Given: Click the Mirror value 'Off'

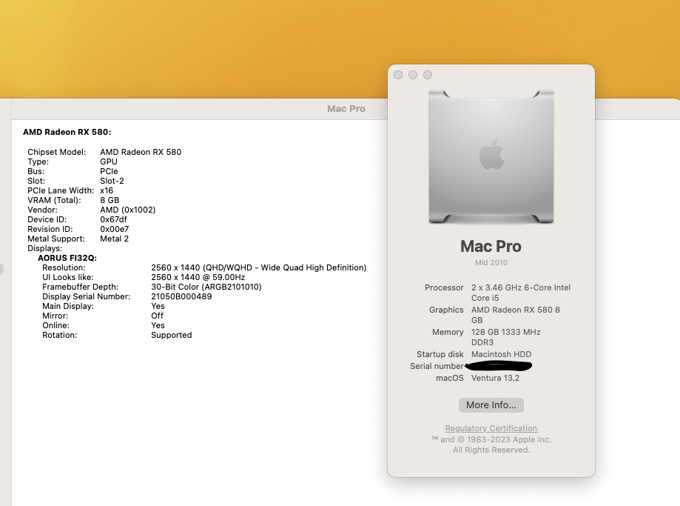Looking at the screenshot, I should 157,316.
